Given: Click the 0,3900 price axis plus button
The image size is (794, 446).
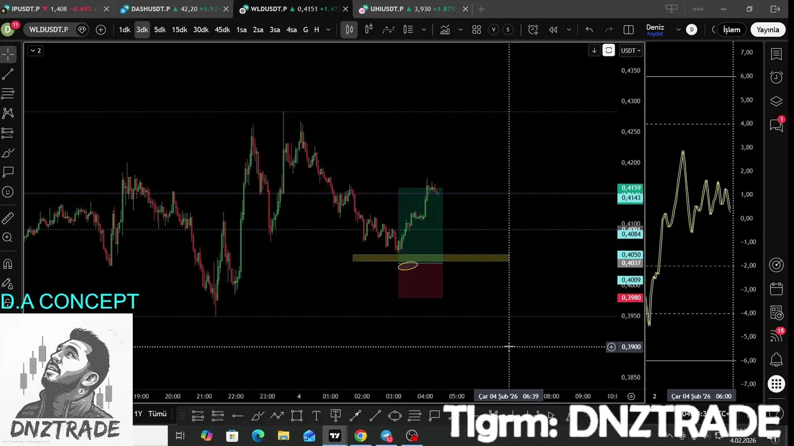Looking at the screenshot, I should pyautogui.click(x=611, y=347).
